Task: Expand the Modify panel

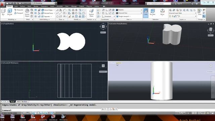Action: coord(77,19)
